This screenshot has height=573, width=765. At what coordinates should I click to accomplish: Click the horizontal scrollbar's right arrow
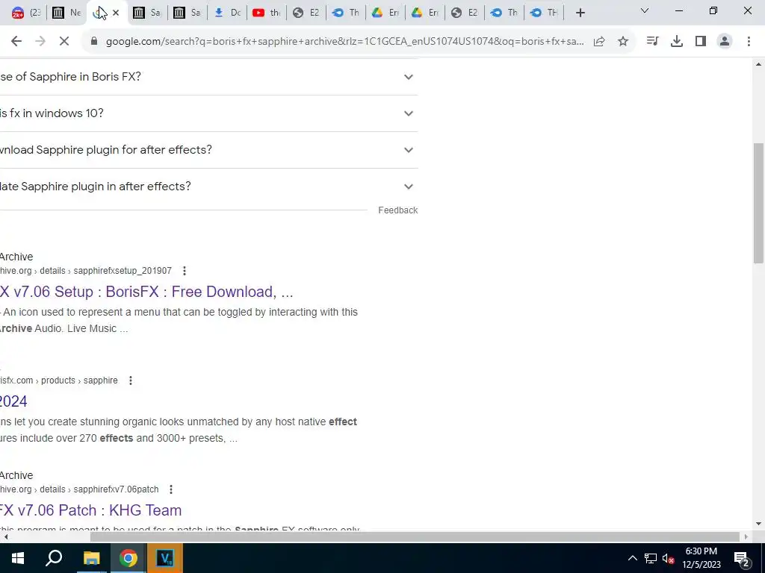click(x=746, y=537)
